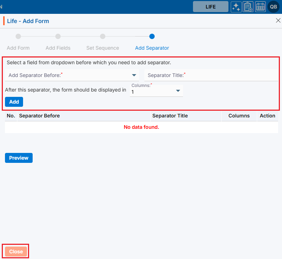Screen dimensions: 282x259
Task: Click the LIFE button in header
Action: [210, 7]
